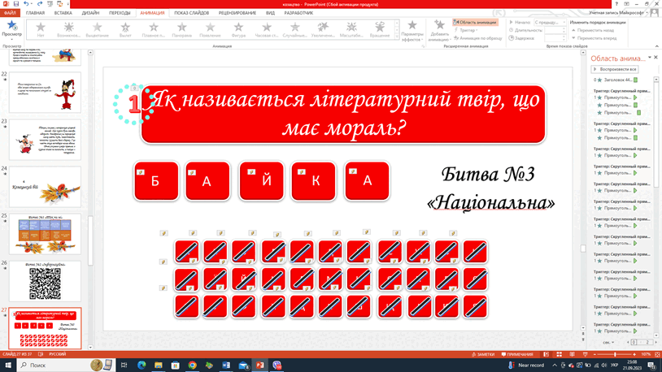The width and height of the screenshot is (662, 372).
Task: Open Reading view from status bar
Action: click(572, 354)
